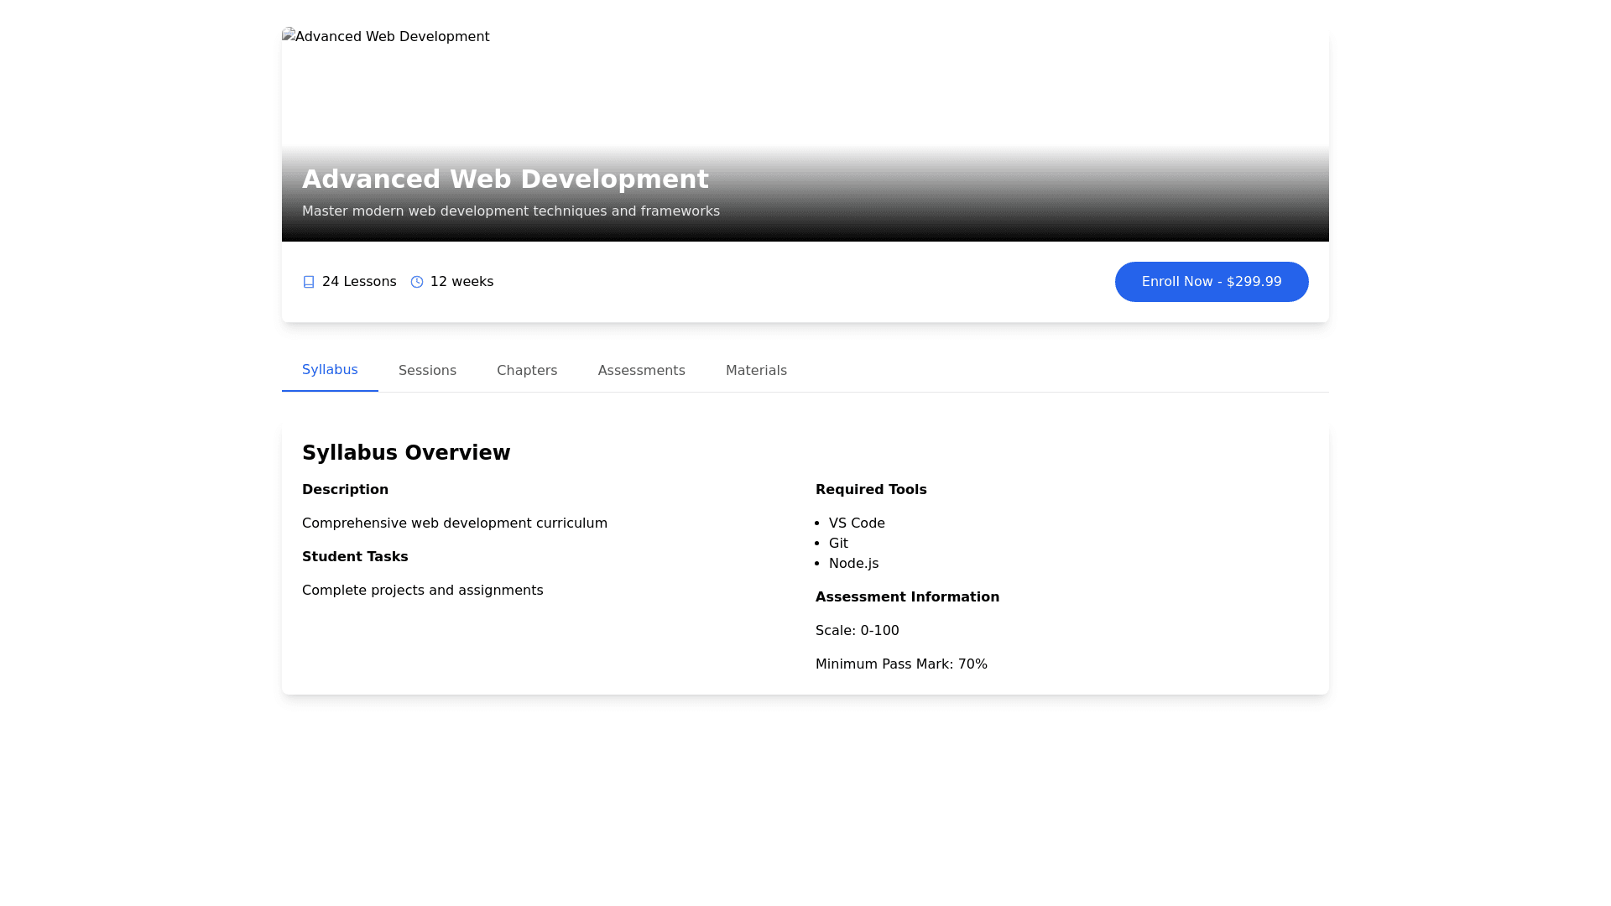
Task: Click the broken course image icon
Action: (289, 35)
